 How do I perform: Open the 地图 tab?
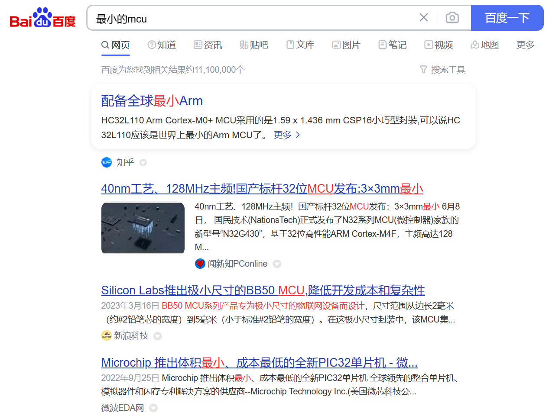coord(485,45)
